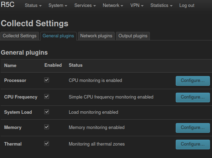Open the Output plugins tab

click(x=133, y=36)
